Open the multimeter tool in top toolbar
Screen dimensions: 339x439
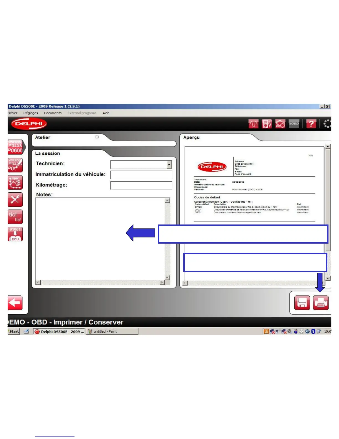pos(267,124)
